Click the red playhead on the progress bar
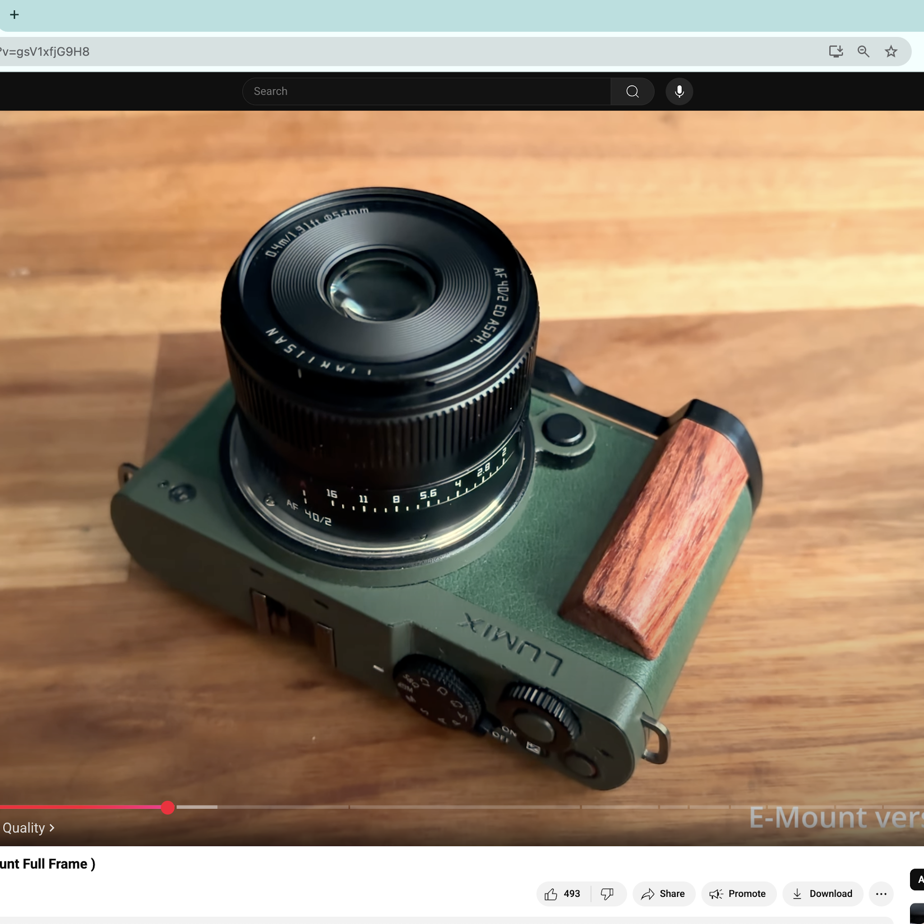924x924 pixels. [167, 807]
